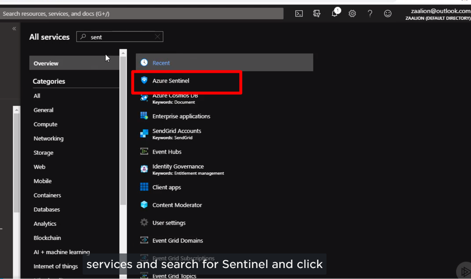This screenshot has width=471, height=279.
Task: Open User settings
Action: [x=169, y=223]
